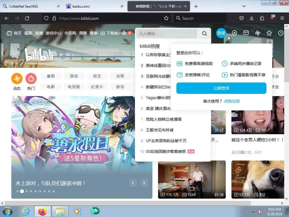
Task: Open the dog video thumbnail with 52.3万 views
Action: click(258, 179)
